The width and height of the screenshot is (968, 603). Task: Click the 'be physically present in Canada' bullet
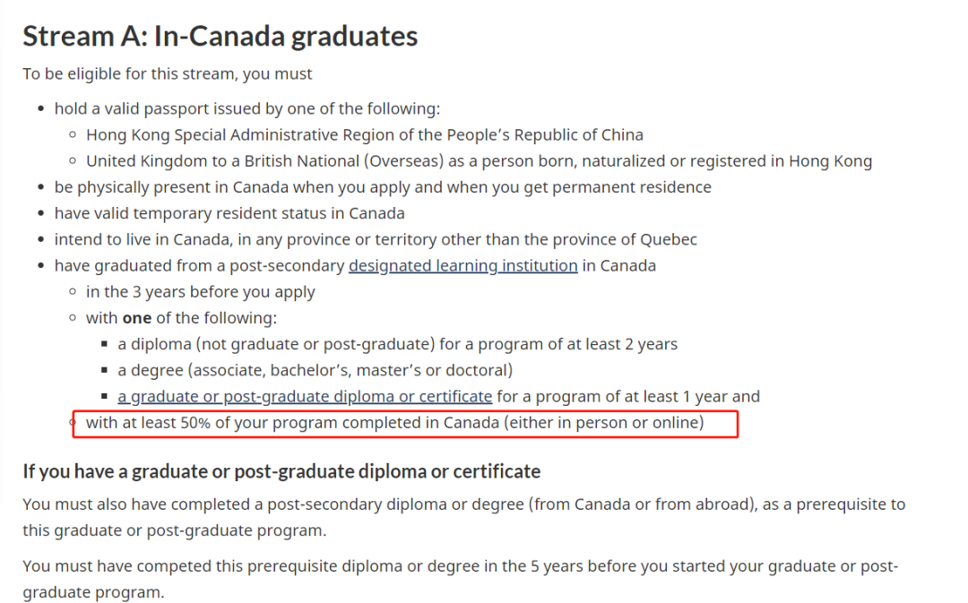coord(383,187)
